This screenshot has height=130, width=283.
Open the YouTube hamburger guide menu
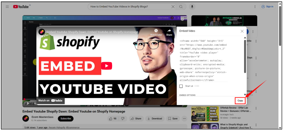click(x=7, y=7)
